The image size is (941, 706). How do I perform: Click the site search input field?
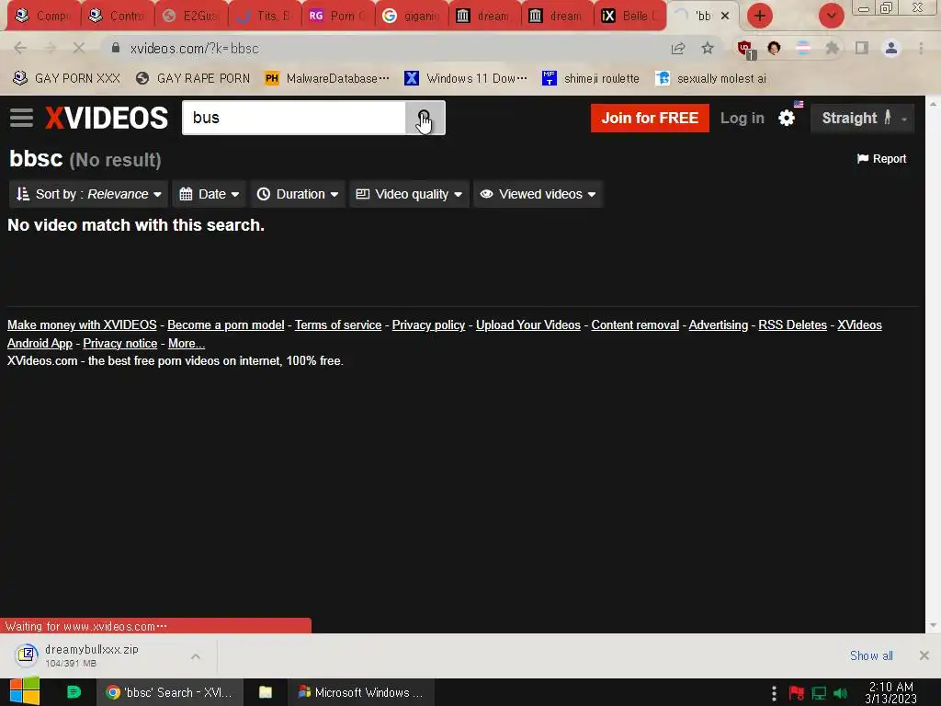294,118
